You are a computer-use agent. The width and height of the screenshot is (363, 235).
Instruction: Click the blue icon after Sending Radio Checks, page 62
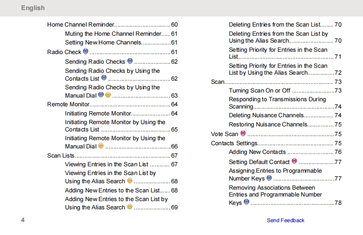(x=130, y=61)
